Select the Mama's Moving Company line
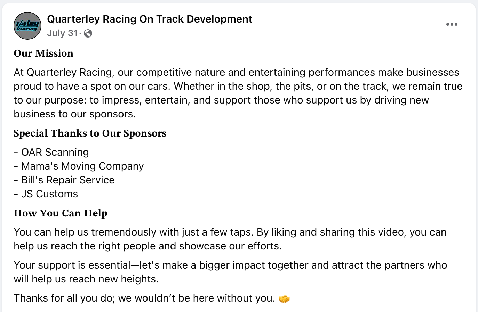 coord(79,166)
